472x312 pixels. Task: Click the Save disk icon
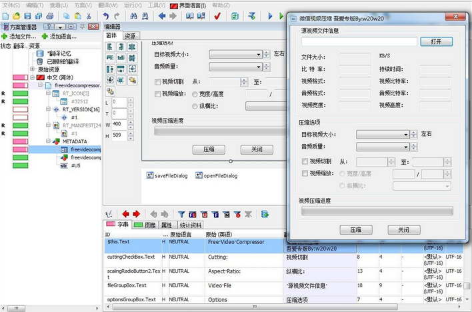[x=27, y=16]
